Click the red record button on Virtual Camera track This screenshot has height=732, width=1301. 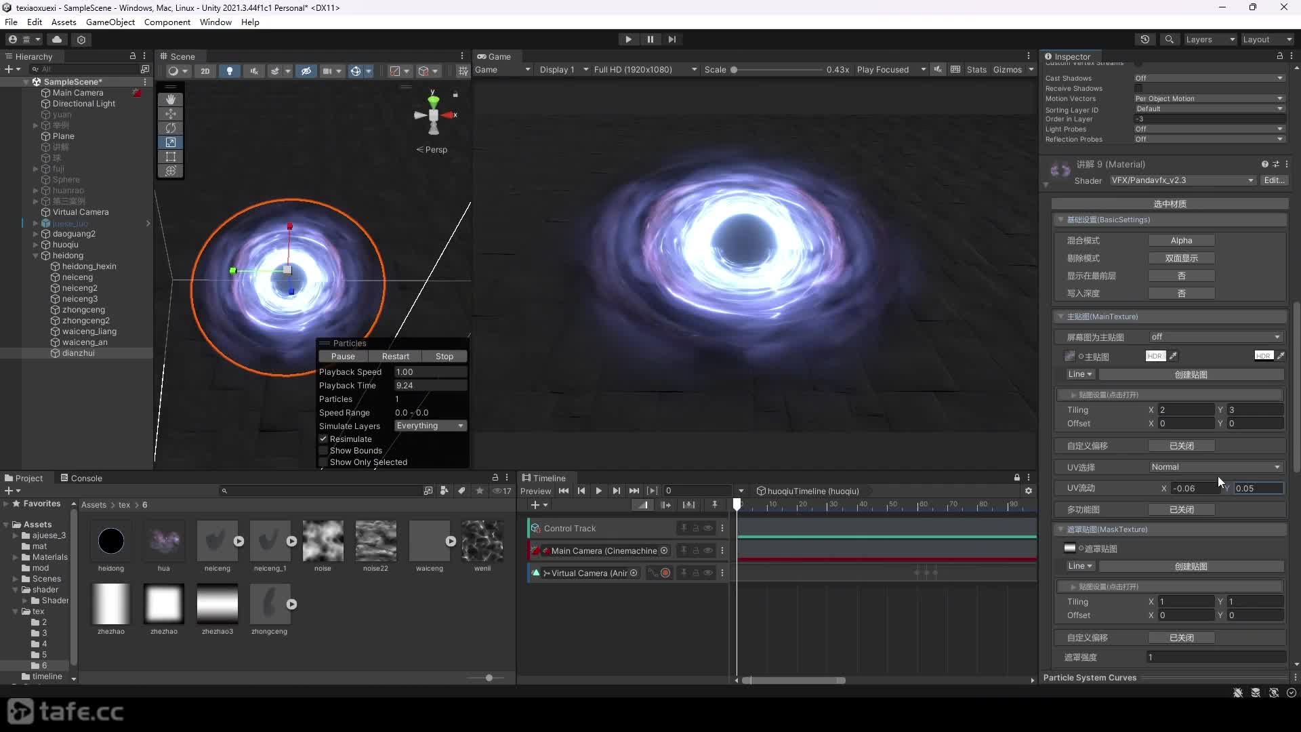[x=665, y=573]
